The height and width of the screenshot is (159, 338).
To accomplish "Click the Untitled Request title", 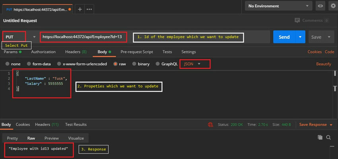I will [20, 21].
